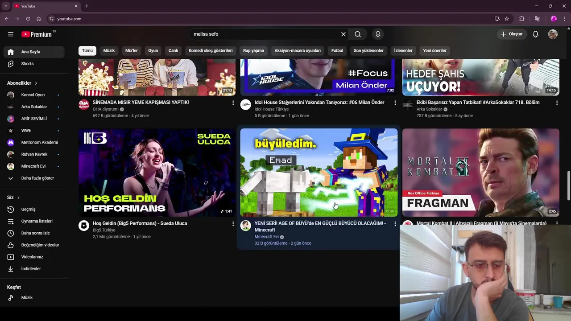Expand the Siz section arrow

click(x=18, y=198)
